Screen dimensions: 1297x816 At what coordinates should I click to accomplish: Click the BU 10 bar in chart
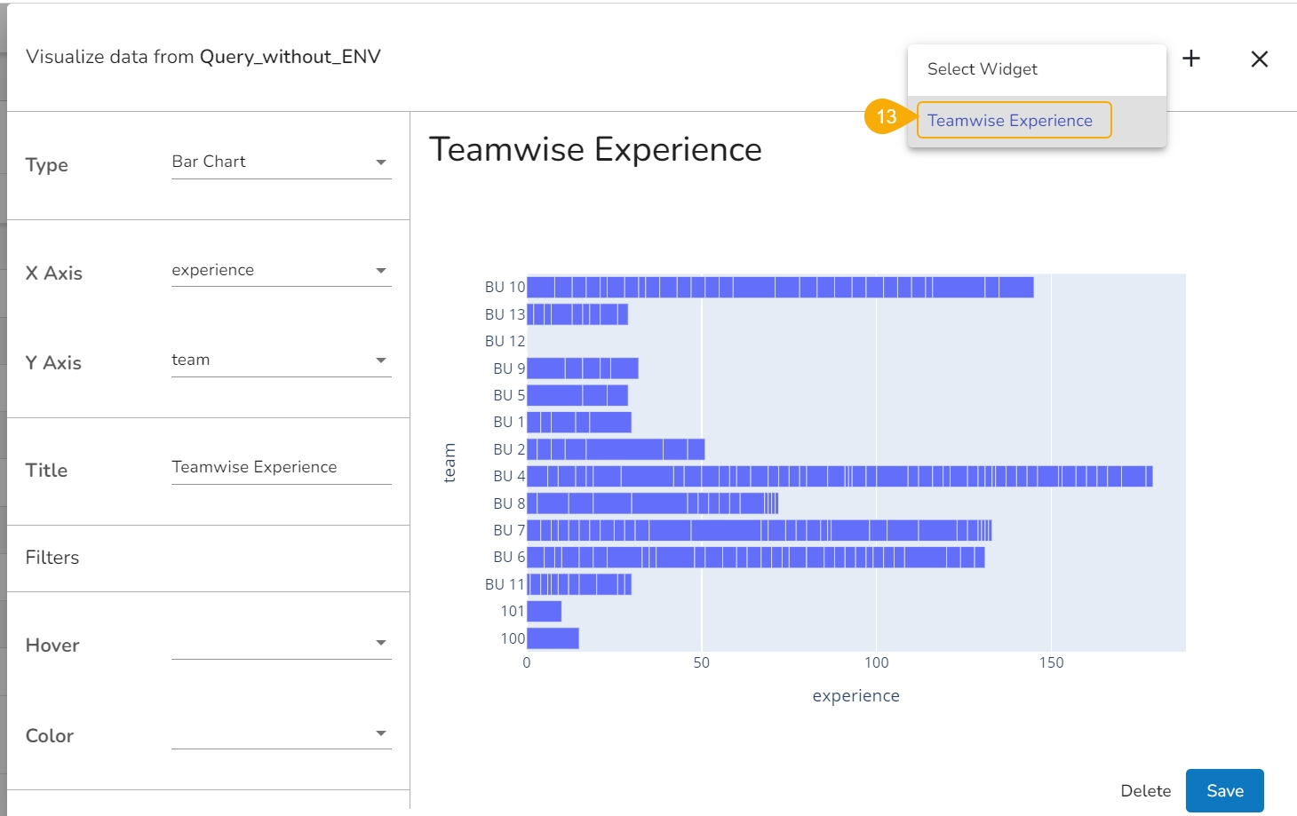point(780,287)
